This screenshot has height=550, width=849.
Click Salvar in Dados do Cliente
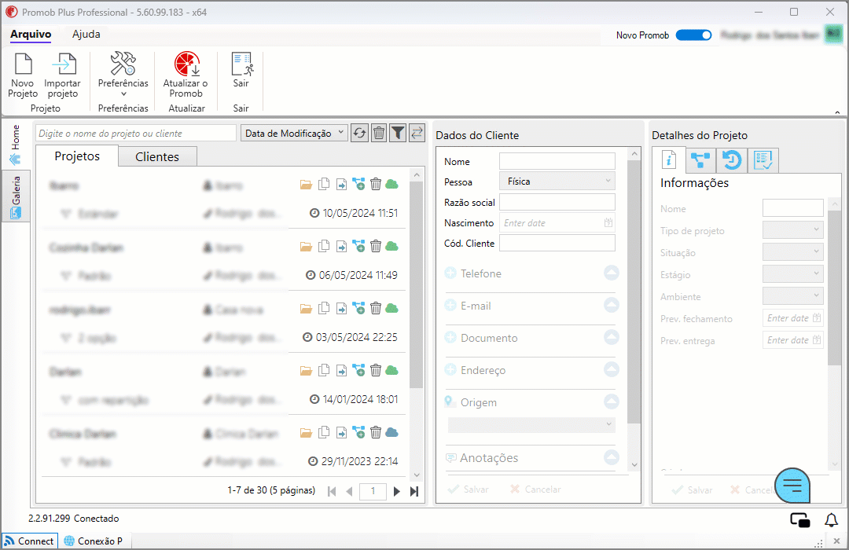469,489
